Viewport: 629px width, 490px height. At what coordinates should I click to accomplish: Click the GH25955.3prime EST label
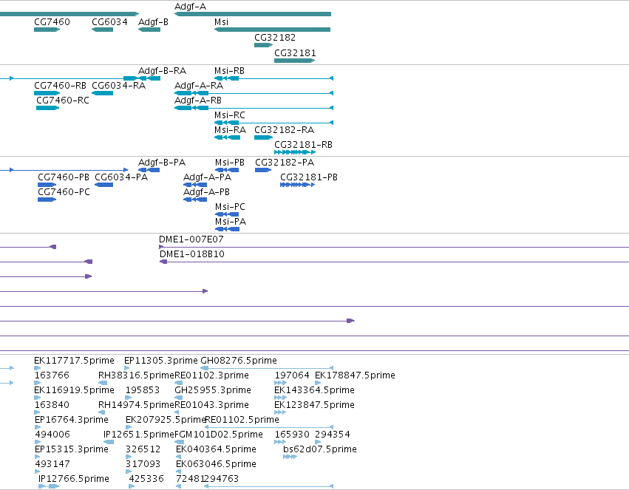pos(213,390)
